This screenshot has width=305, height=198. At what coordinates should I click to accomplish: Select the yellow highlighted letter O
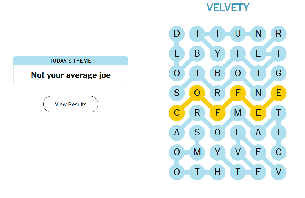pos(197,93)
